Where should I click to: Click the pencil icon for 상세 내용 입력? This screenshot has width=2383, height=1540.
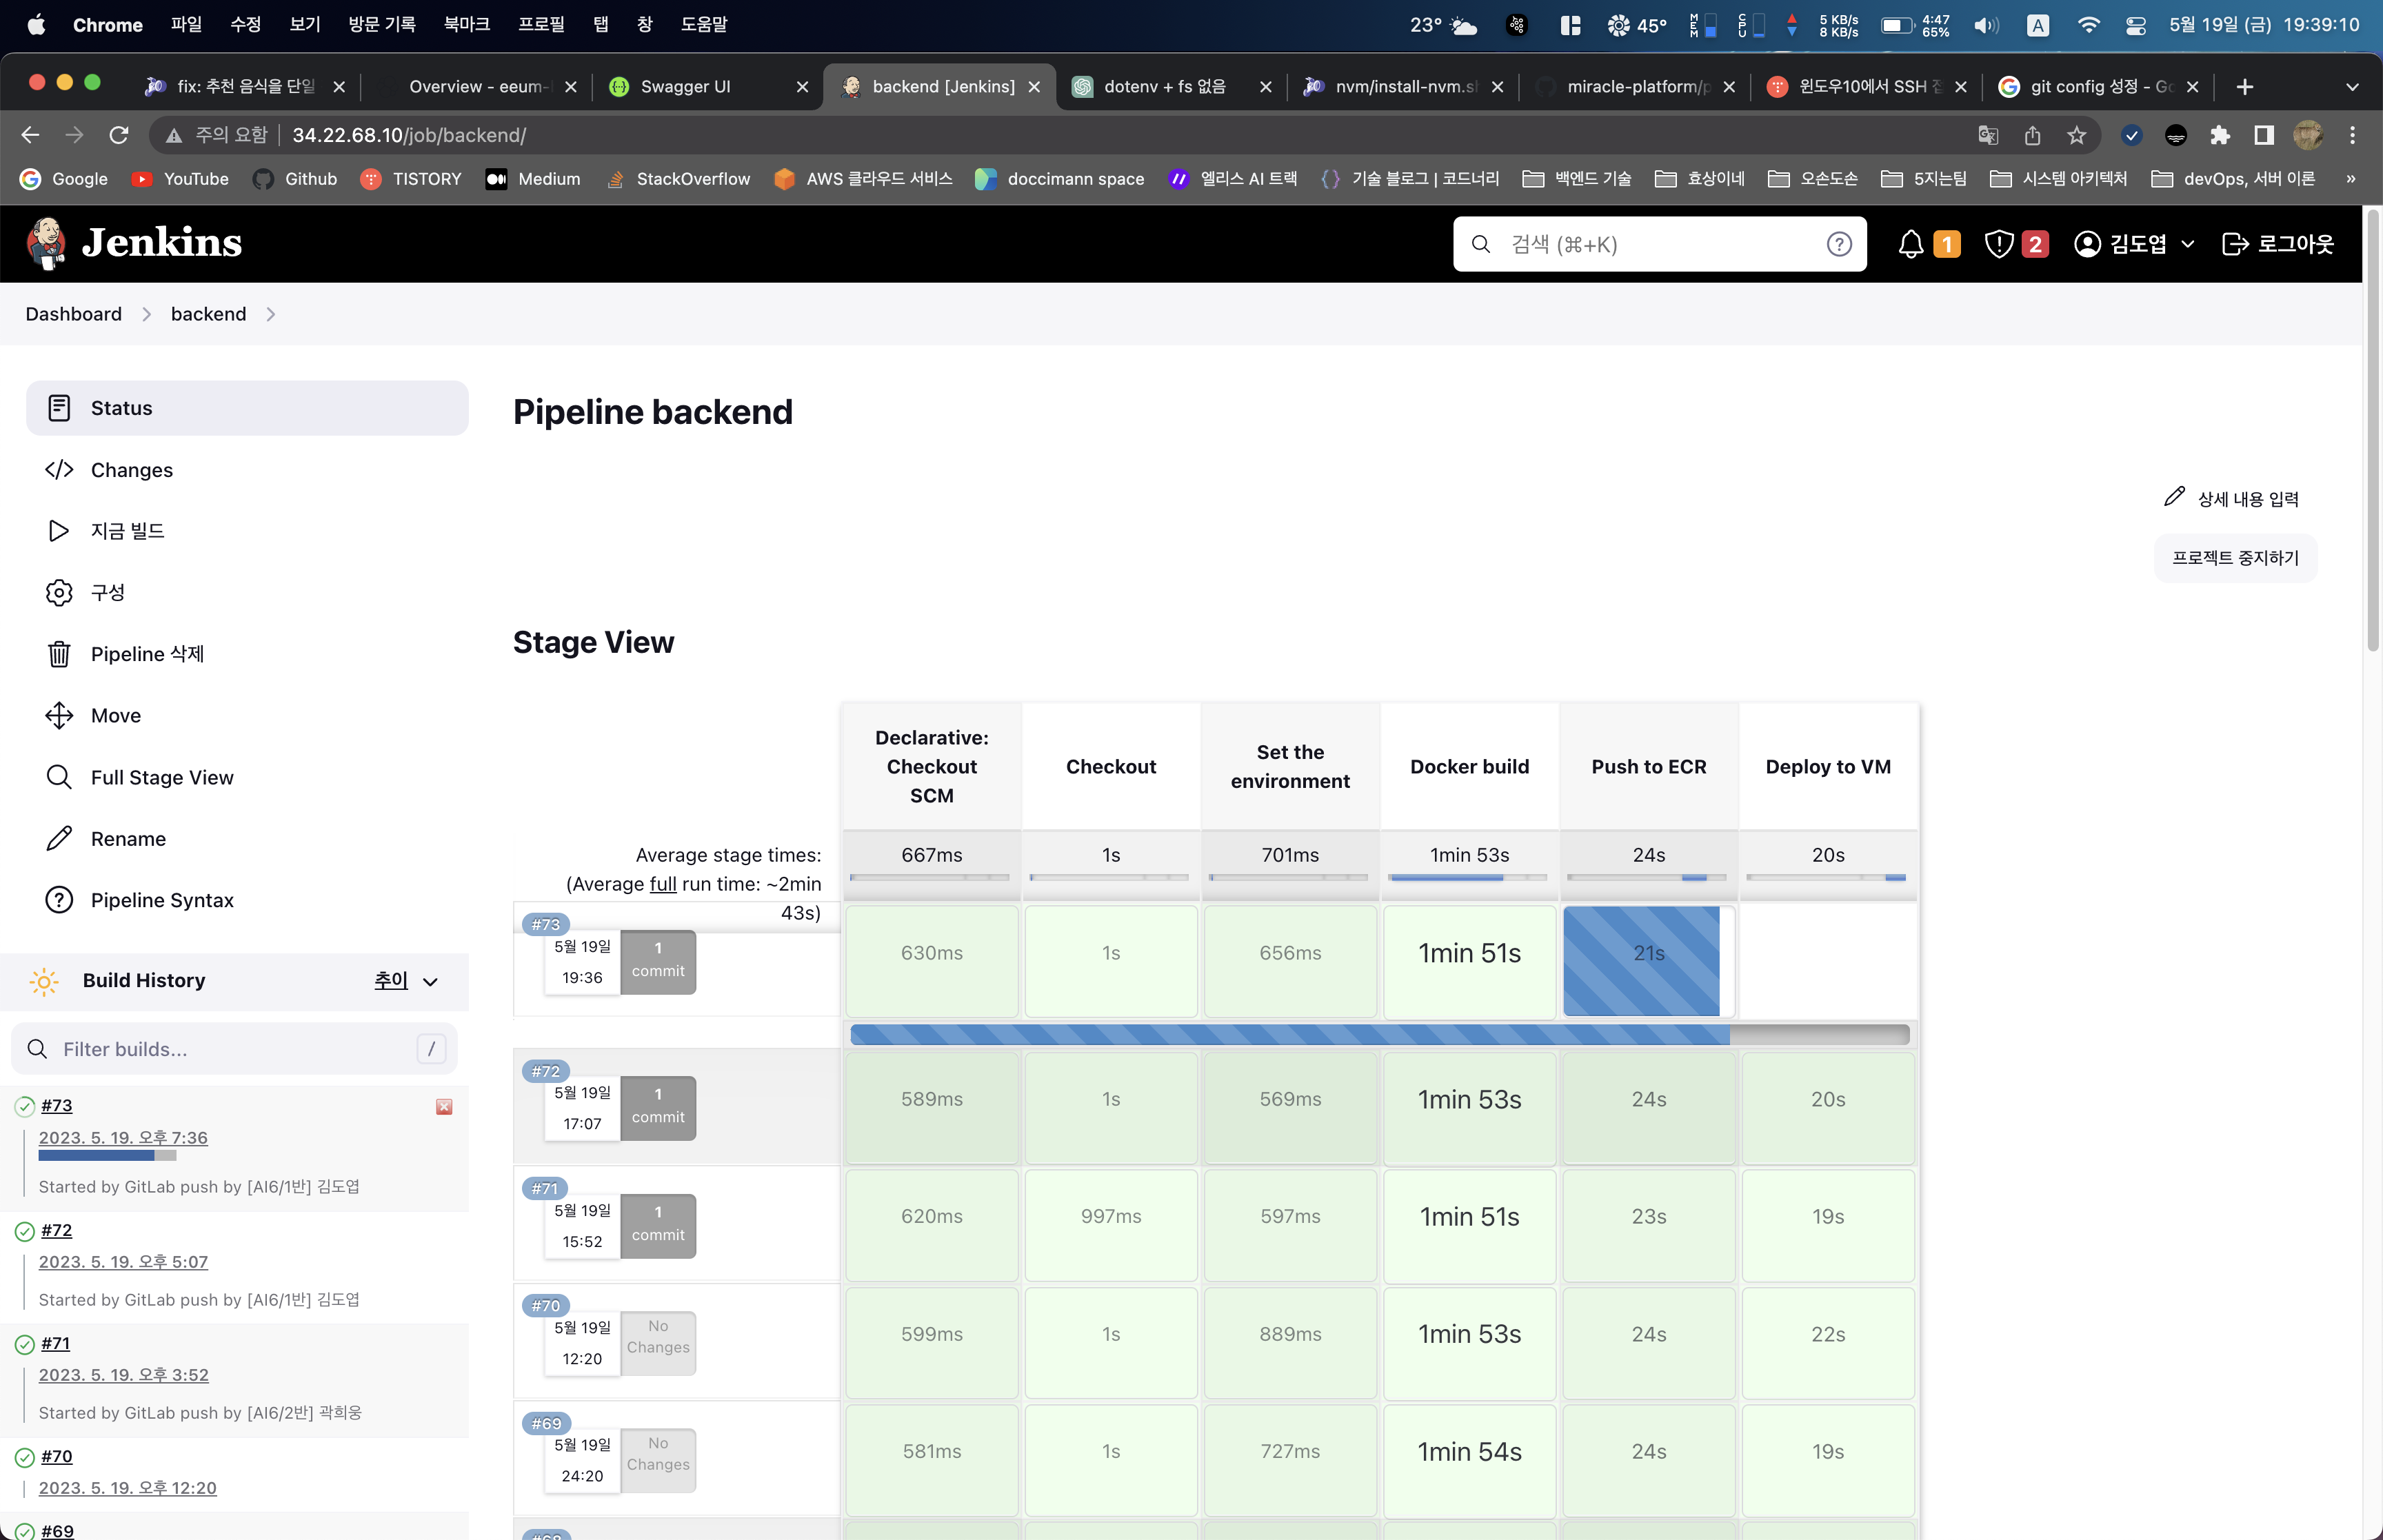[x=2174, y=497]
